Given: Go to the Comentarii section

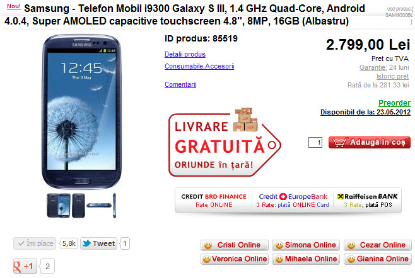Looking at the screenshot, I should coord(180,84).
